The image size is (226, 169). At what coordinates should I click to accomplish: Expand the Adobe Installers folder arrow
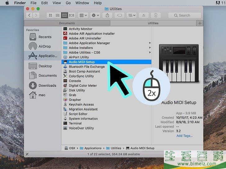pos(150,48)
